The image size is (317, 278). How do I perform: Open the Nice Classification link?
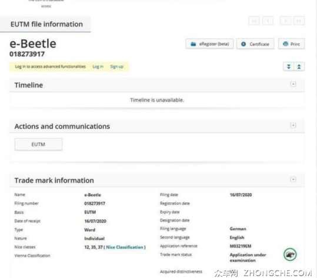[x=125, y=247]
